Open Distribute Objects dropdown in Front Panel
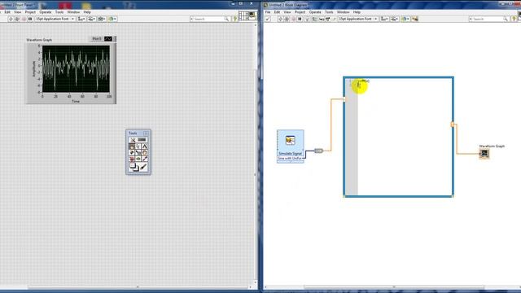Viewport: 521px width, 293px height. point(92,19)
